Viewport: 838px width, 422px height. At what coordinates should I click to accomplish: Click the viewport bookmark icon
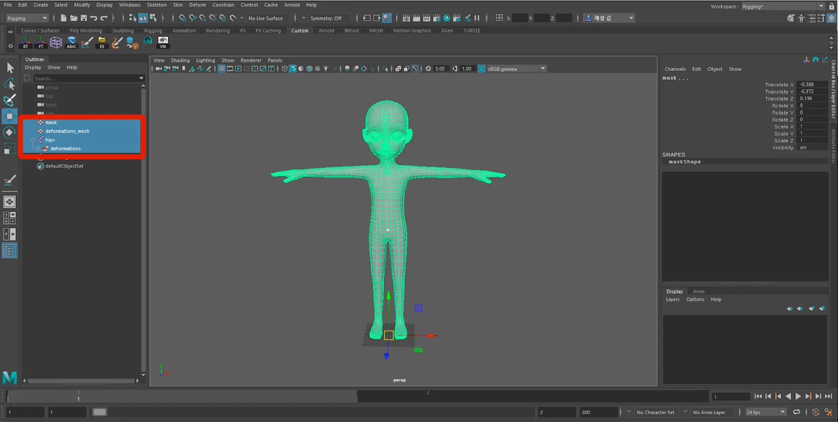[x=184, y=69]
